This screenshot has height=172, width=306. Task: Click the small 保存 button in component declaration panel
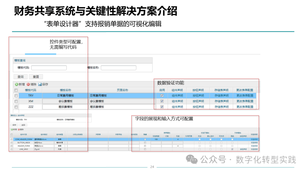coord(14,125)
